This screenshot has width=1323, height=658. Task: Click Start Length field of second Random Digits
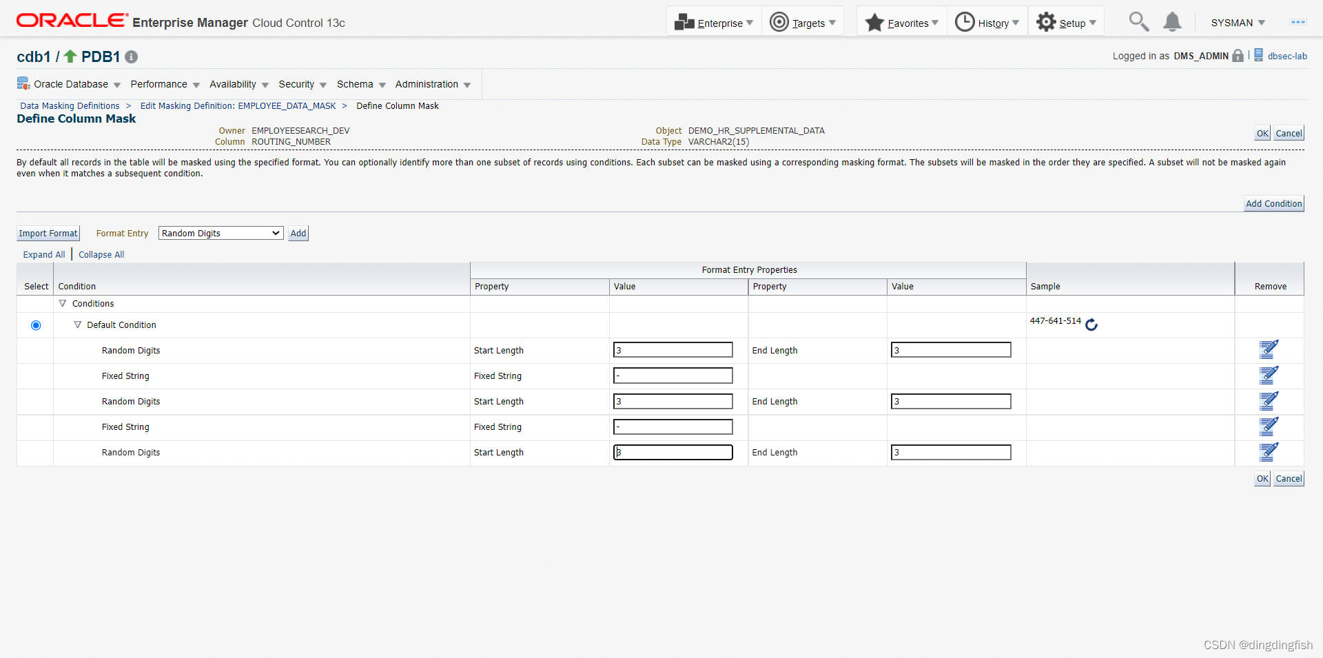pos(673,401)
